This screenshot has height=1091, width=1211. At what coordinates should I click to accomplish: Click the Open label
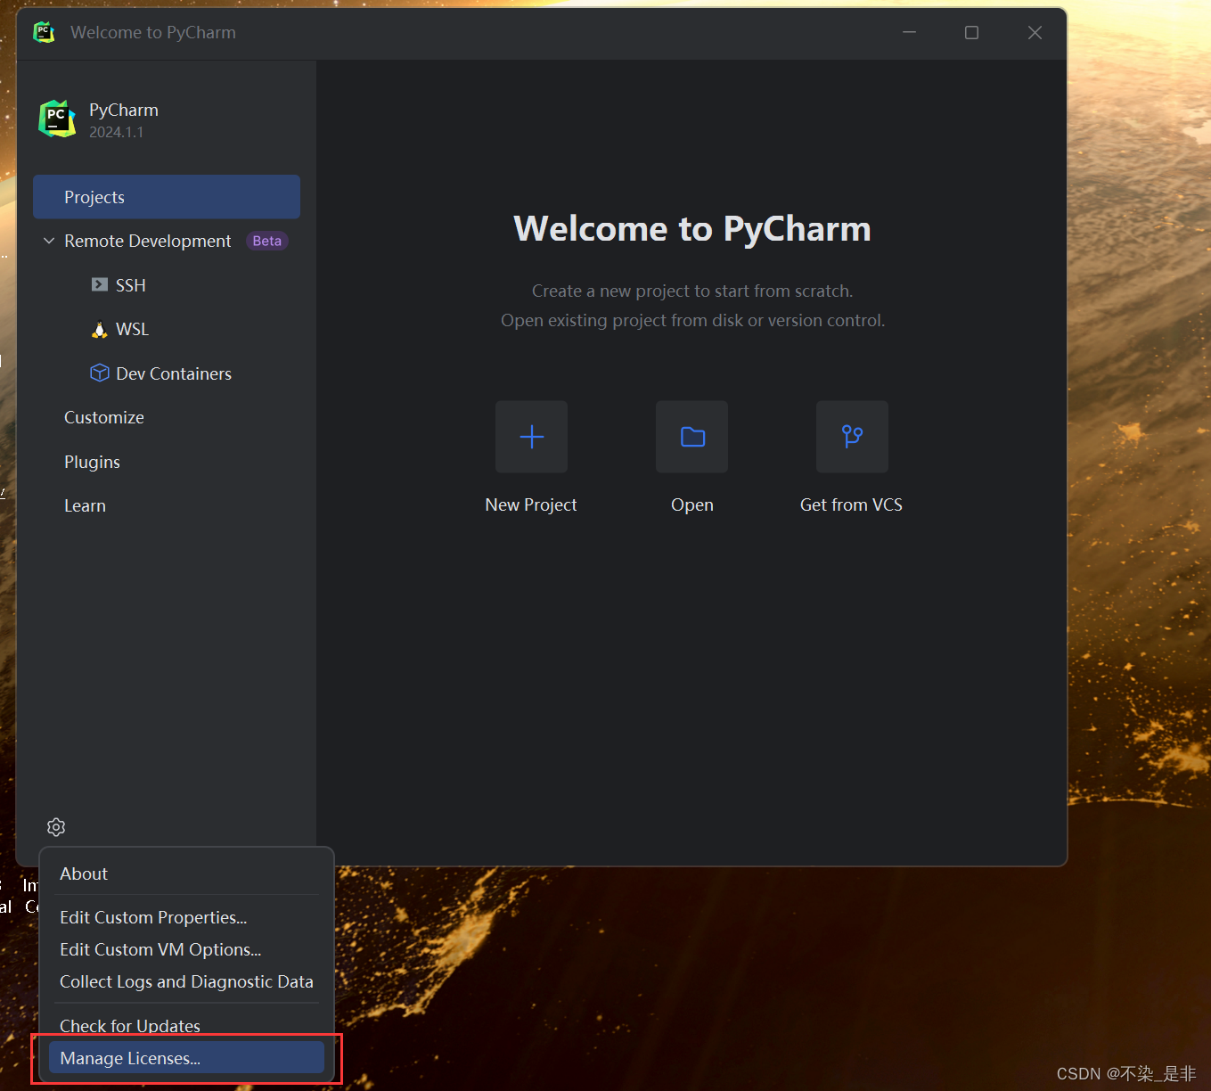692,504
